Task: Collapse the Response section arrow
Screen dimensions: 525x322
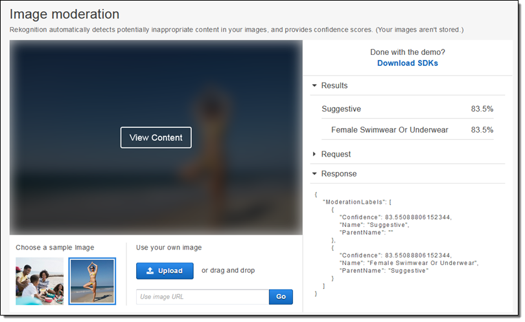Action: tap(314, 174)
